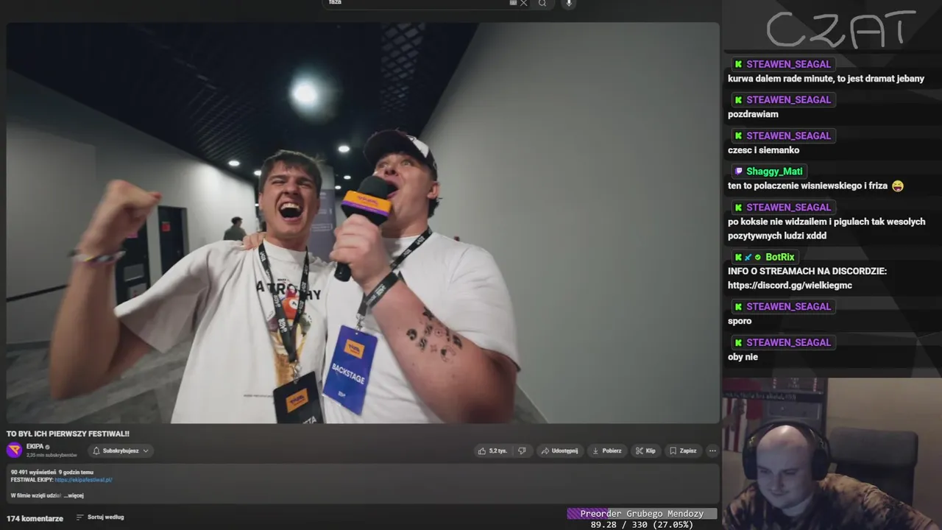Viewport: 942px width, 530px height.
Task: Create a clip with Klip button
Action: [x=645, y=451]
